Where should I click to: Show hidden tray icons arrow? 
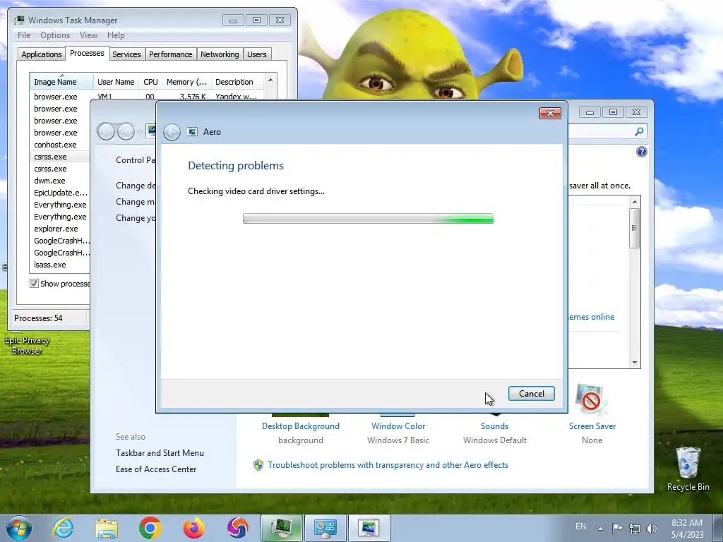point(600,529)
